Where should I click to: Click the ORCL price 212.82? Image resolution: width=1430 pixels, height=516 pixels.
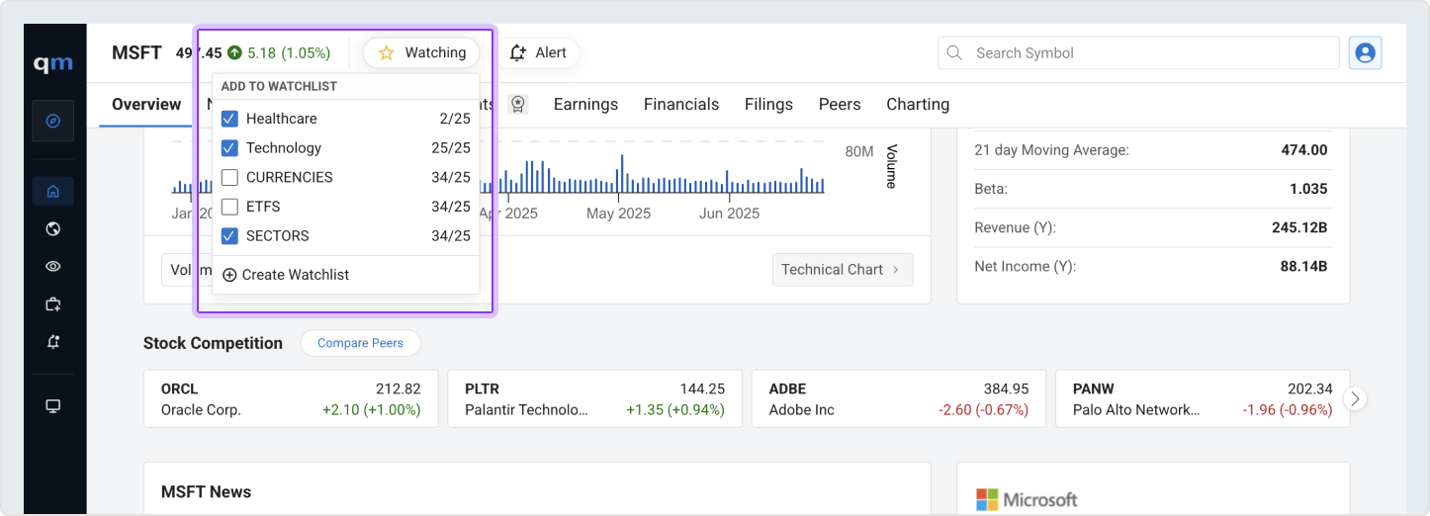(399, 388)
